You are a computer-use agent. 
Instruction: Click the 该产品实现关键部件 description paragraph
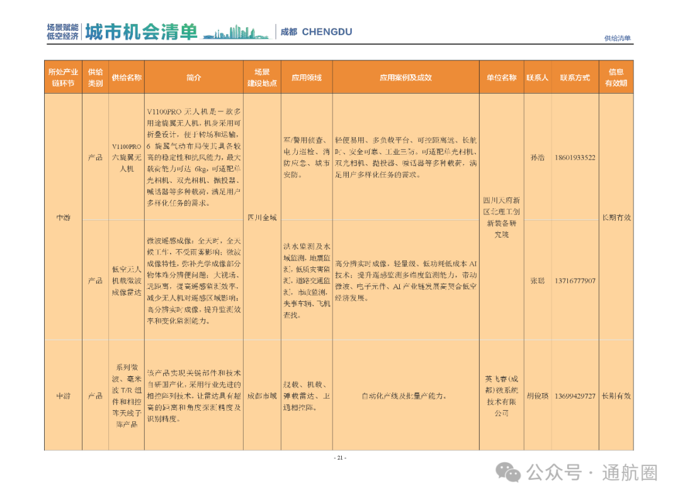click(x=194, y=396)
